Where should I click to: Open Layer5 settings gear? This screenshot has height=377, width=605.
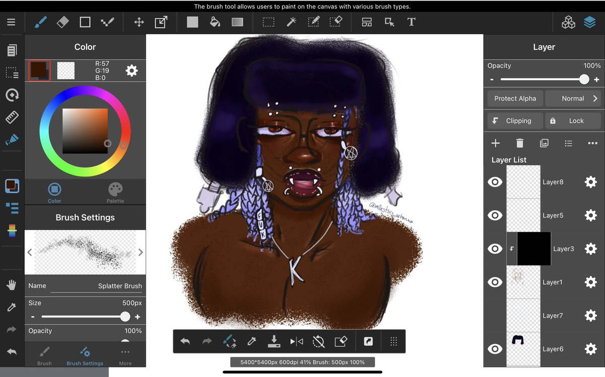590,215
